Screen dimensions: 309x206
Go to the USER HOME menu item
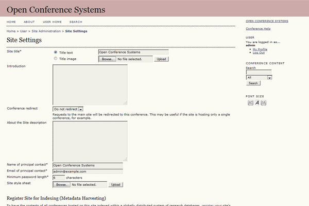click(53, 22)
